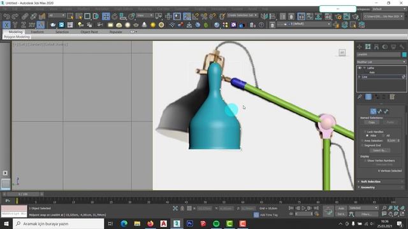408x229 pixels.
Task: Open the Material Editor icon
Action: [x=328, y=16]
